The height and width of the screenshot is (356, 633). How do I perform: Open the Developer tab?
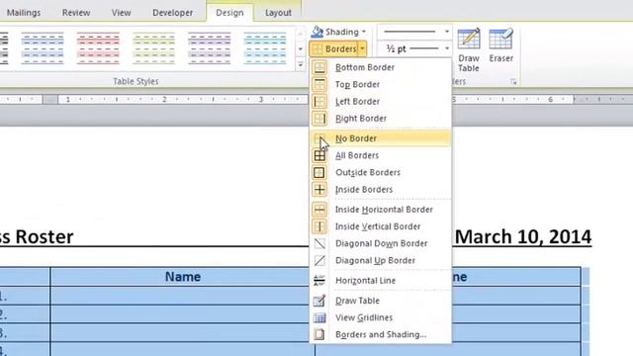click(x=172, y=13)
